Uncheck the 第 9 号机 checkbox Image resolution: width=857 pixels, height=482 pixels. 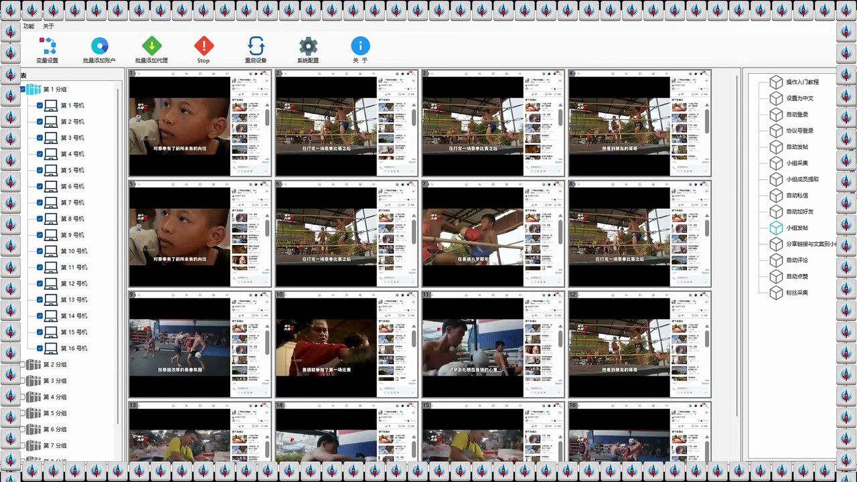[40, 235]
